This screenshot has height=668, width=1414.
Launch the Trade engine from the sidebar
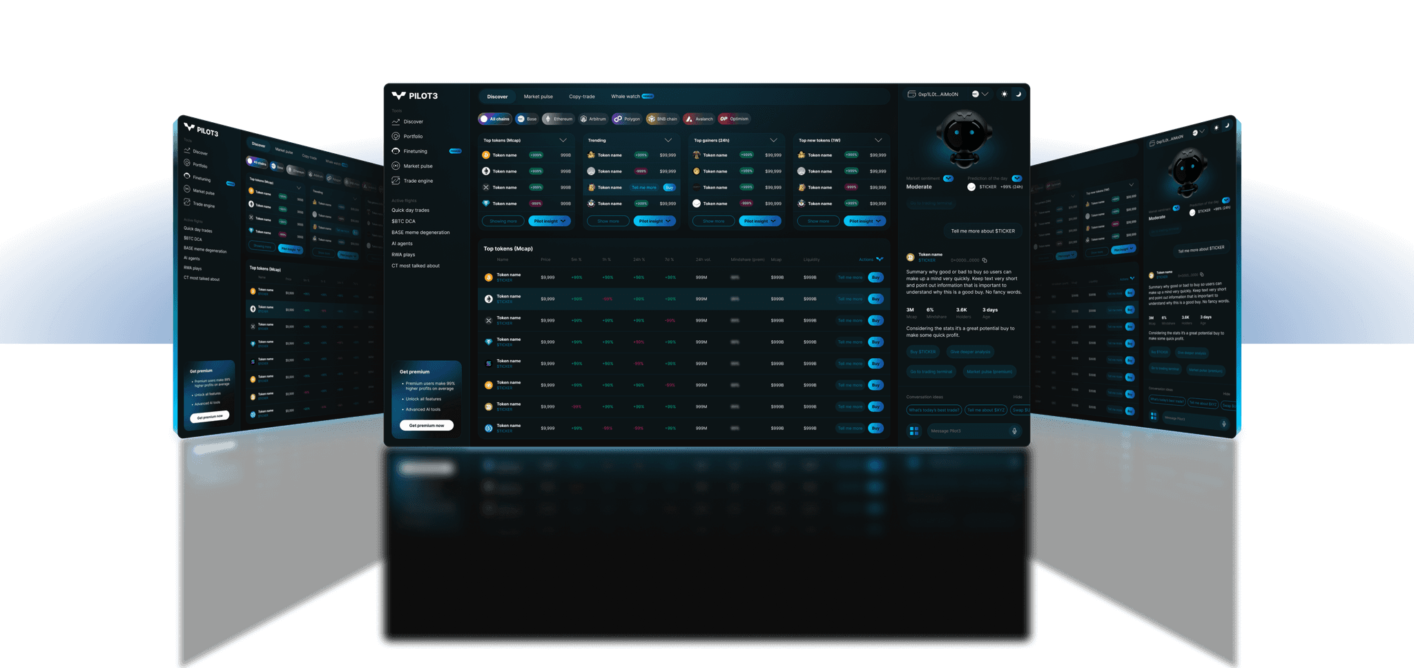(396, 180)
